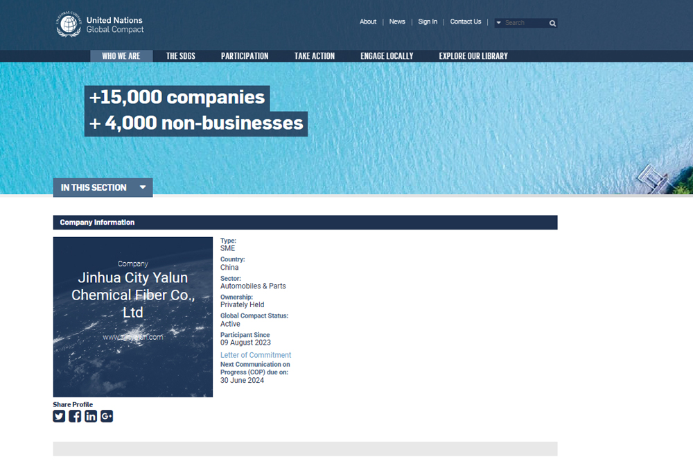Screen dimensions: 693x475
Task: Click the search magnifier icon
Action: 552,23
